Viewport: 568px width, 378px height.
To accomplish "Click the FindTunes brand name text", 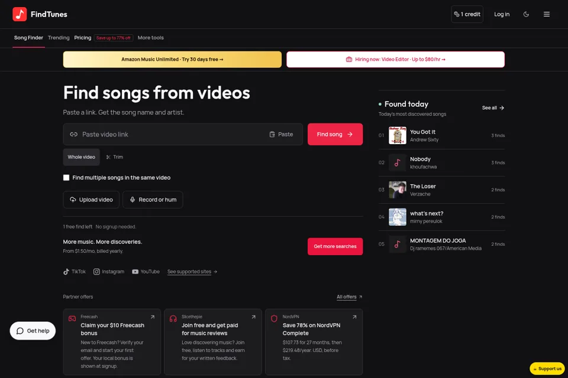I will pos(49,14).
